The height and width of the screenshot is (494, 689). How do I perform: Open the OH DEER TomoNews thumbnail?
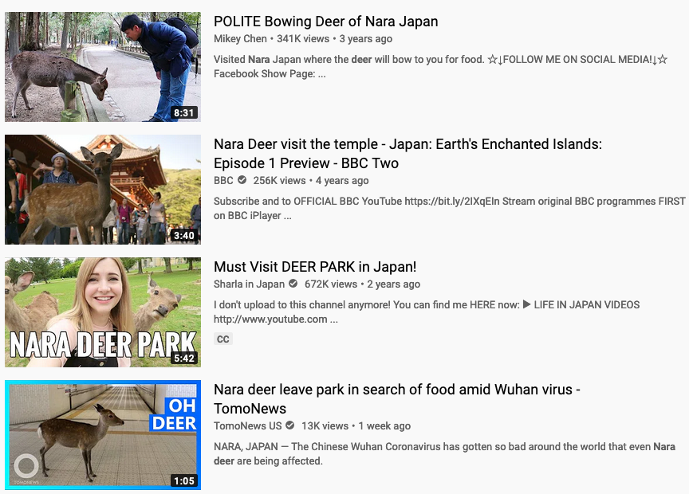pos(103,435)
